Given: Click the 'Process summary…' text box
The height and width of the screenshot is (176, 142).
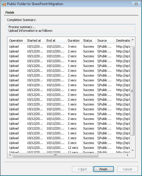Looking at the screenshot, I should pos(71,29).
